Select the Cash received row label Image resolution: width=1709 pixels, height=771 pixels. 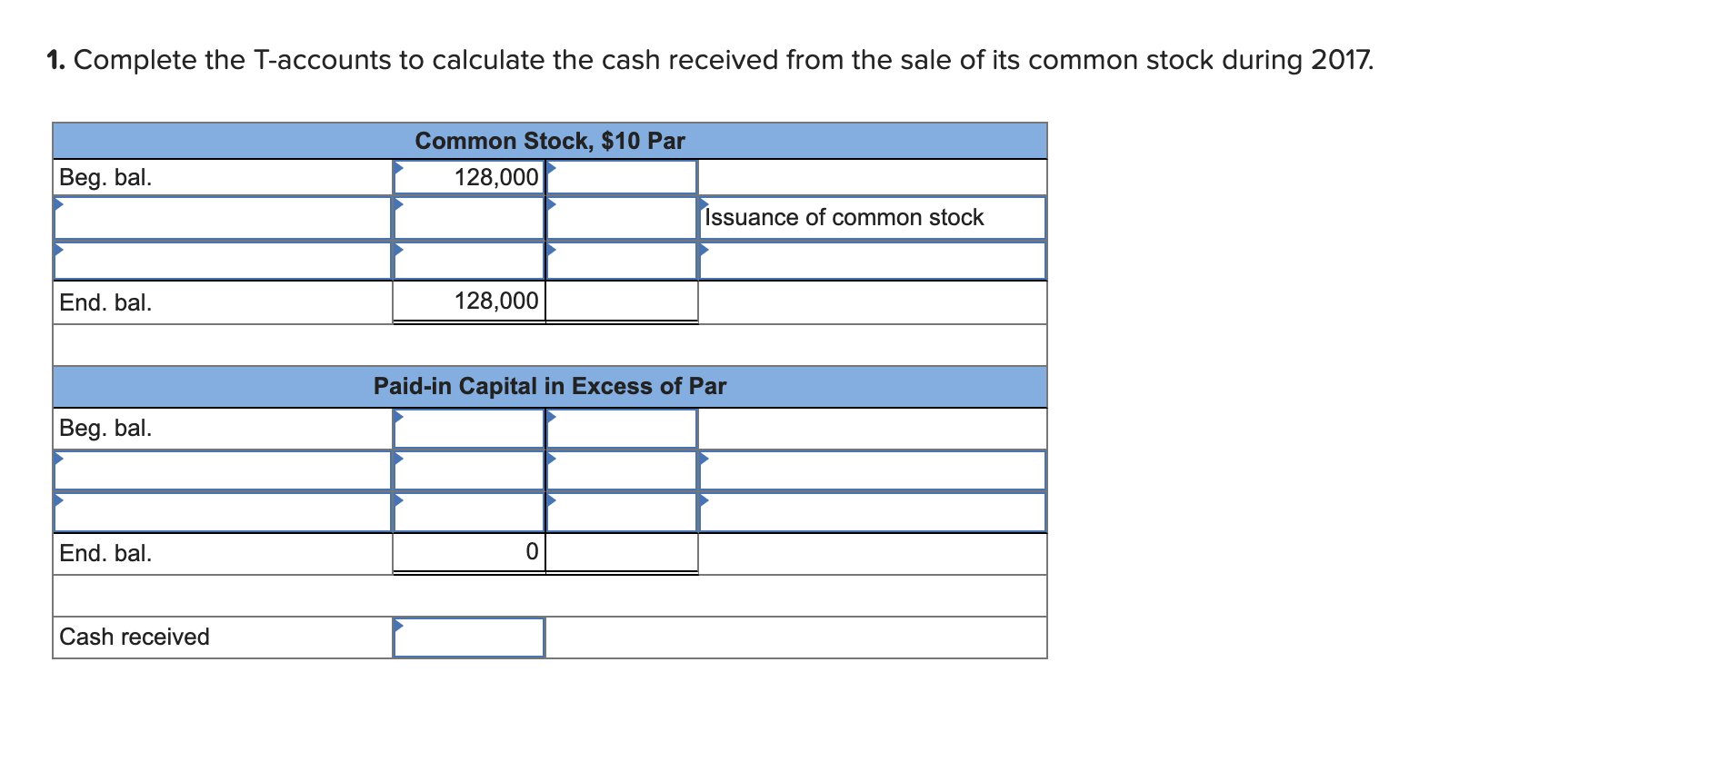[x=132, y=637]
